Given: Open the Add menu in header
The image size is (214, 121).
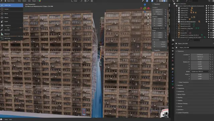Looking at the screenshot, I should (x=29, y=1).
